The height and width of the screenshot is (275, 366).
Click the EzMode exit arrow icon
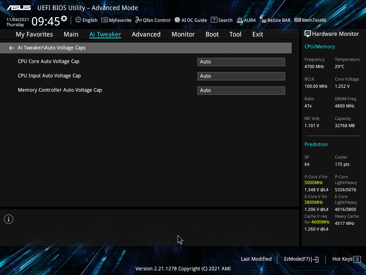click(315, 259)
